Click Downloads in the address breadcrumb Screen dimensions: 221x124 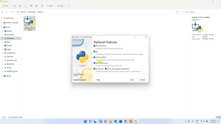coord(31,12)
